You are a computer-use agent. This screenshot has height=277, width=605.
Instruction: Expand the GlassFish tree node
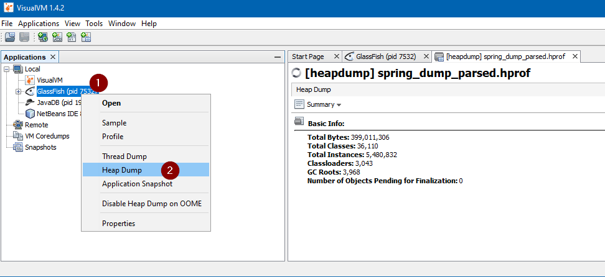(18, 92)
